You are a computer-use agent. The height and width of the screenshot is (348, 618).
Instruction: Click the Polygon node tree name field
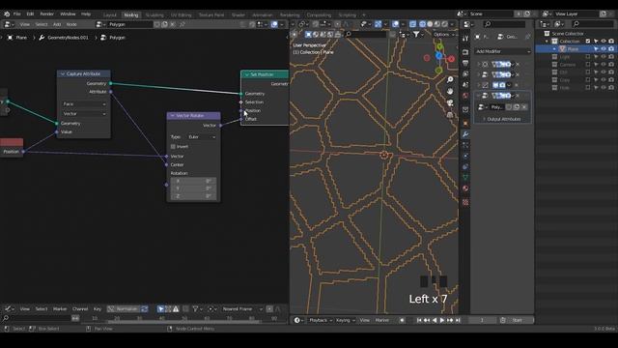coord(130,24)
